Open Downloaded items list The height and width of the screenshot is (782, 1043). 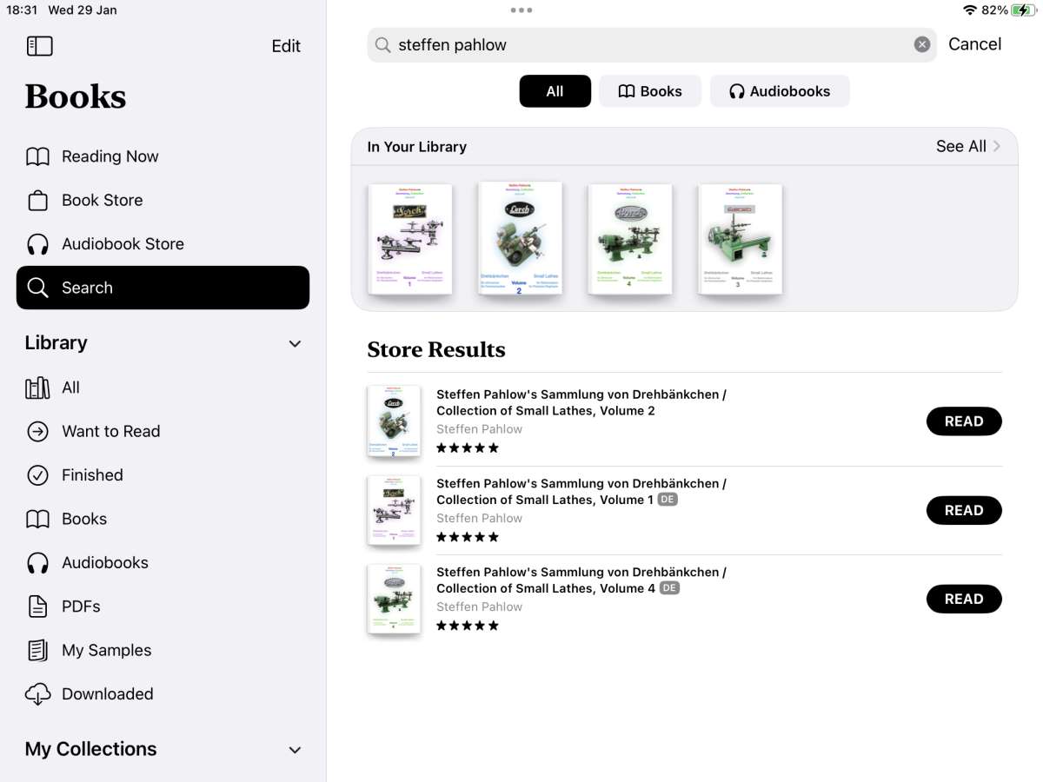pyautogui.click(x=163, y=694)
